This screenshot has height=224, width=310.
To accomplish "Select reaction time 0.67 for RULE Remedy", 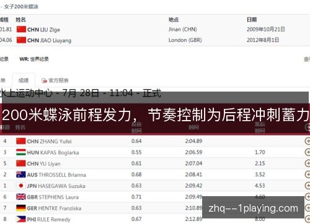I will pyautogui.click(x=136, y=219).
